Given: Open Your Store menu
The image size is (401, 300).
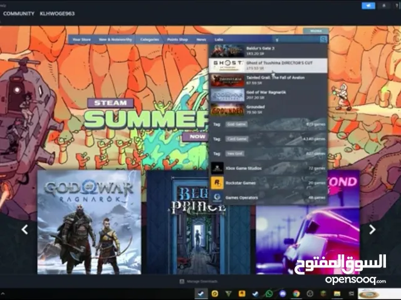Looking at the screenshot, I should [81, 39].
